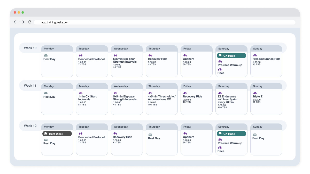
Task: Focus the app.trainingpeaks.com address bar
Action: click(x=164, y=22)
